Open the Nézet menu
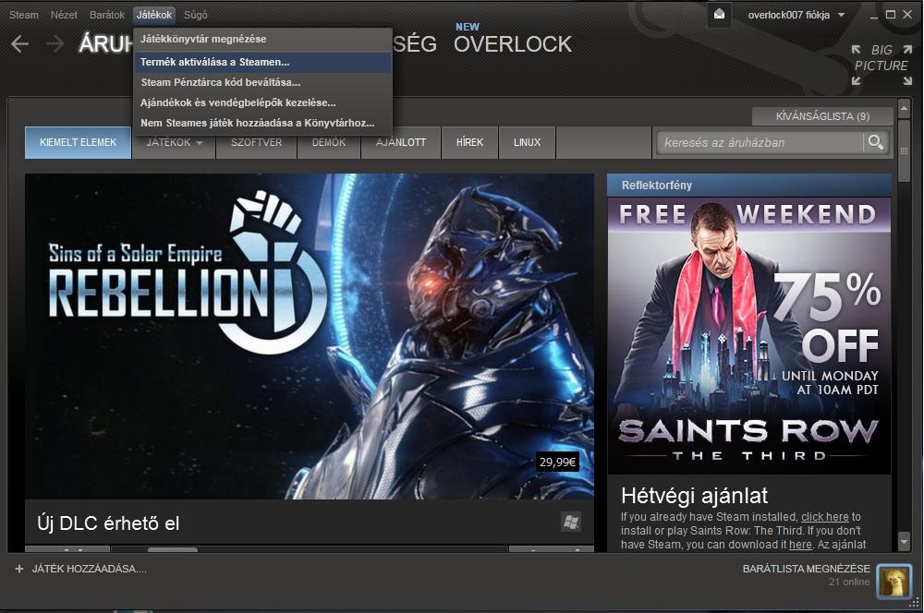 point(64,15)
